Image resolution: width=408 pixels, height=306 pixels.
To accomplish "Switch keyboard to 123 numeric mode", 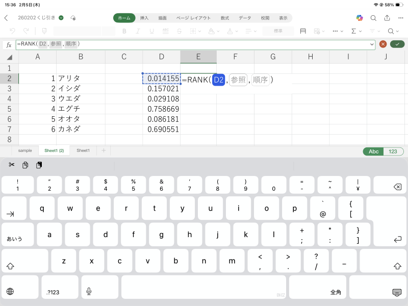I will pyautogui.click(x=393, y=151).
